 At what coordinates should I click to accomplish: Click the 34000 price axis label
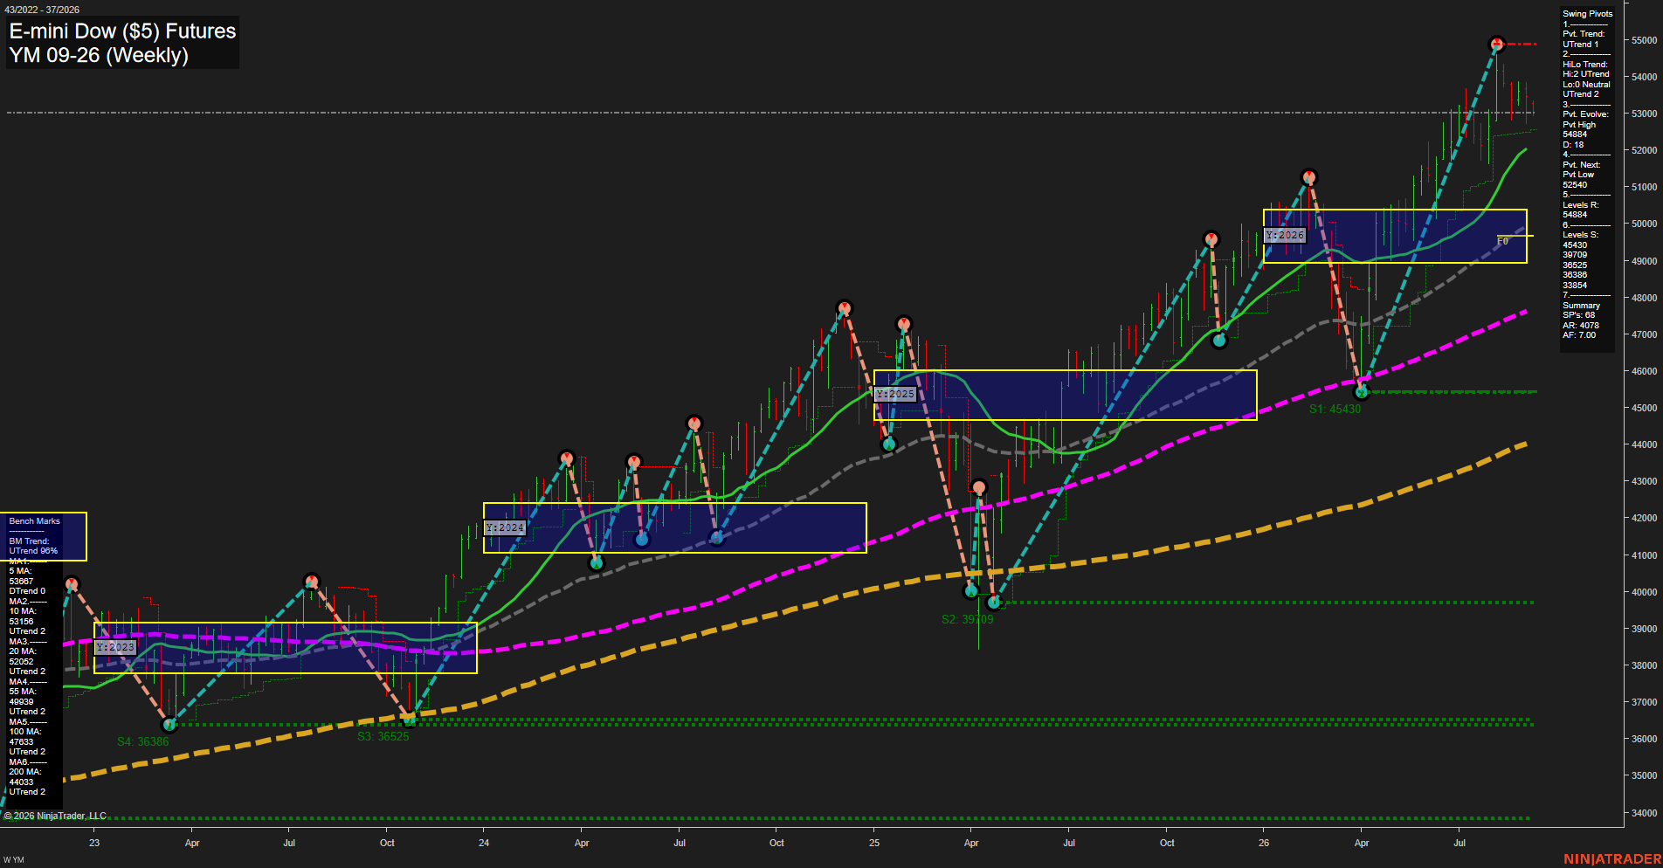(1644, 813)
